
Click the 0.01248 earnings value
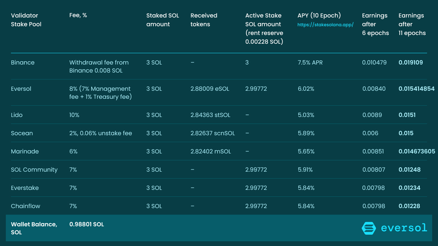click(x=410, y=170)
